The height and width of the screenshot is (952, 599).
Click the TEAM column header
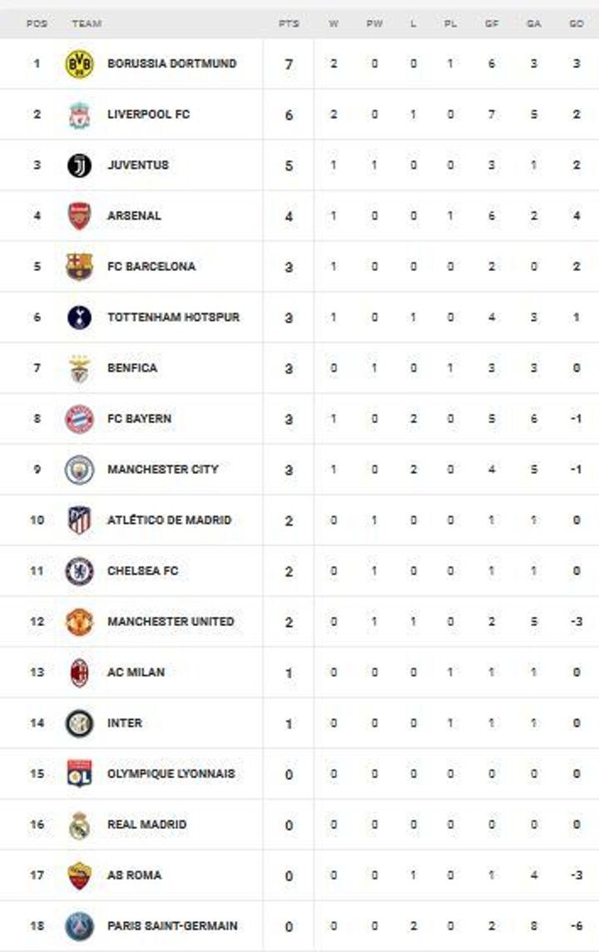tap(87, 24)
